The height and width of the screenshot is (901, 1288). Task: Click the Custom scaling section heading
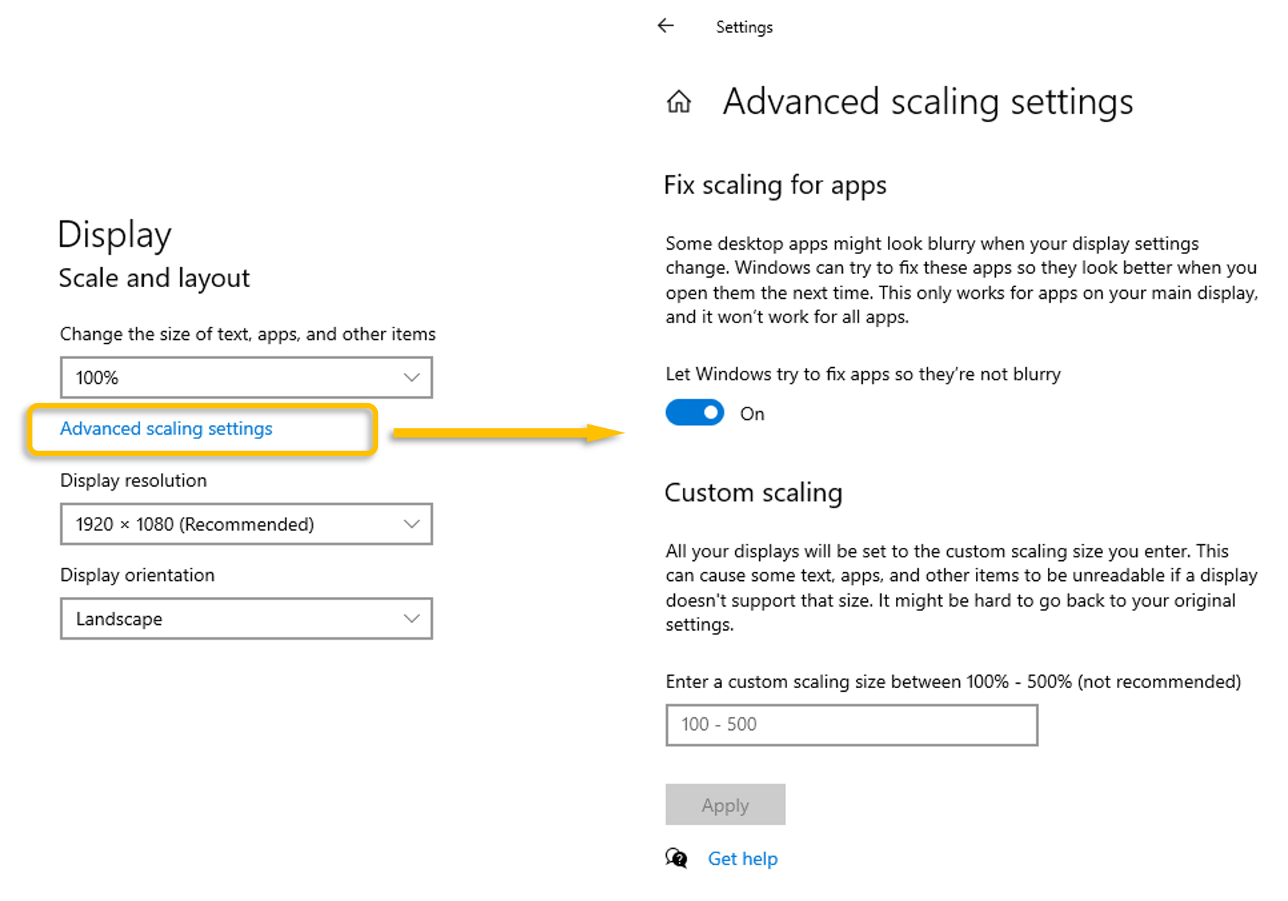coord(753,492)
